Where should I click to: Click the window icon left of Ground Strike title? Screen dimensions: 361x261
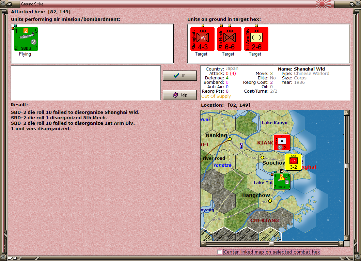coord(9,4)
